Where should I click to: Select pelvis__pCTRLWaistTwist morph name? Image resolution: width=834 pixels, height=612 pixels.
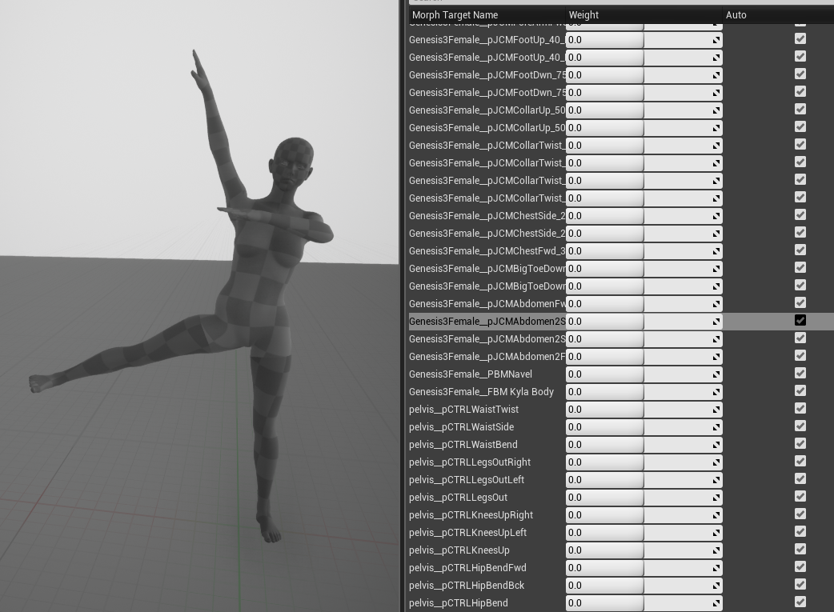pos(463,410)
